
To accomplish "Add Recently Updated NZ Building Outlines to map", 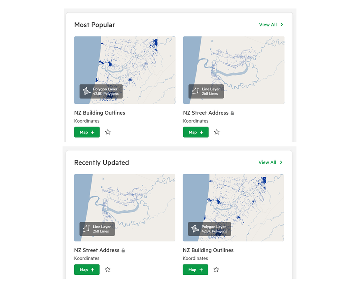I will [x=196, y=270].
